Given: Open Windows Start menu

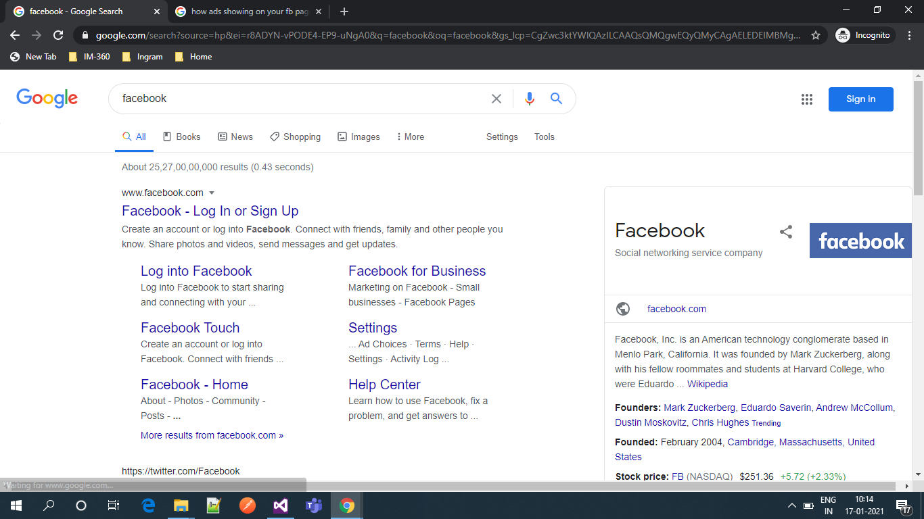Looking at the screenshot, I should point(16,505).
